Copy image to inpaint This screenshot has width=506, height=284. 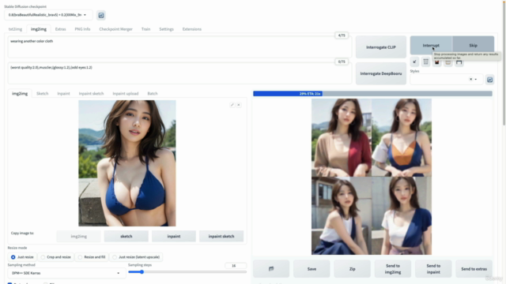point(174,236)
